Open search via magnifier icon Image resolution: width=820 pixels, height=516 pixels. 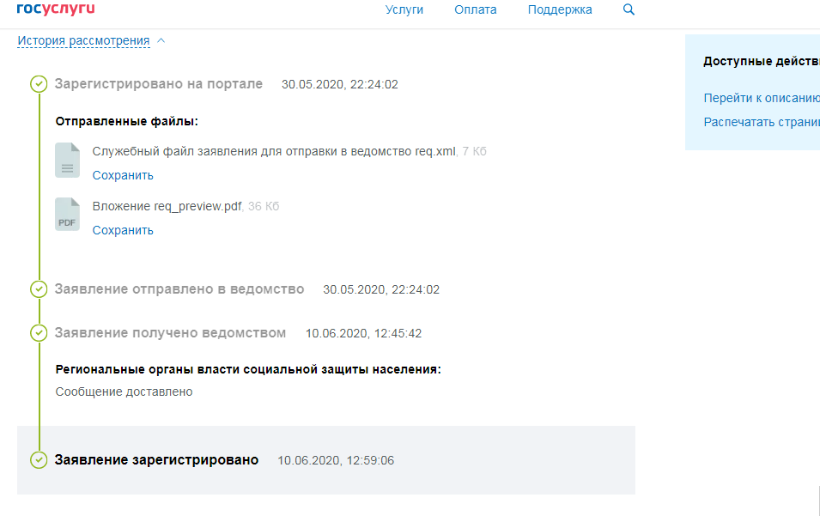tap(629, 9)
